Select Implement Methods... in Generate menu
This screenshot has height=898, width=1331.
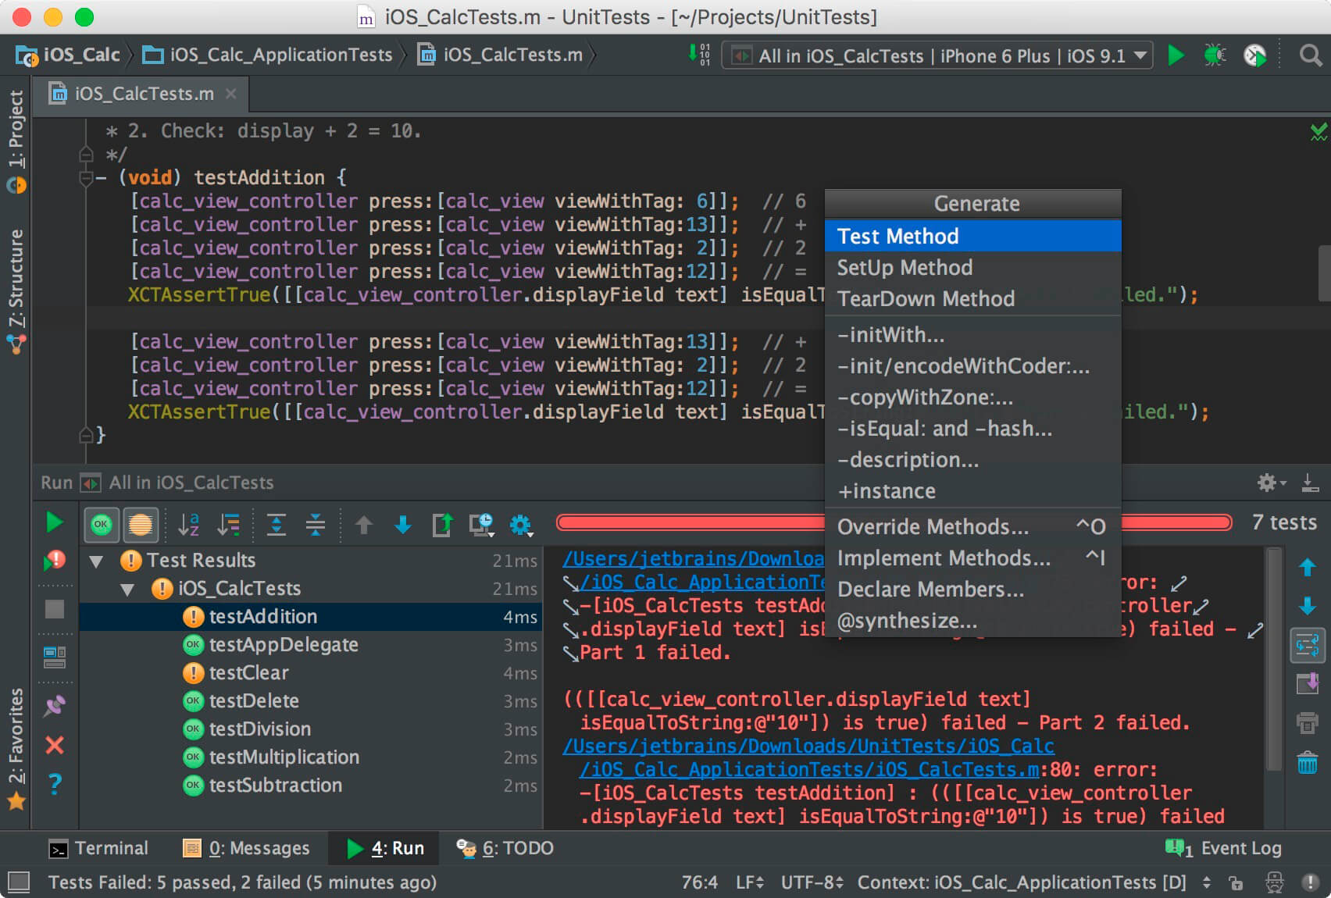(x=972, y=558)
